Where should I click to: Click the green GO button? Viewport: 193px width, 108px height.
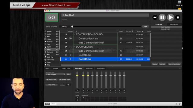(52, 17)
